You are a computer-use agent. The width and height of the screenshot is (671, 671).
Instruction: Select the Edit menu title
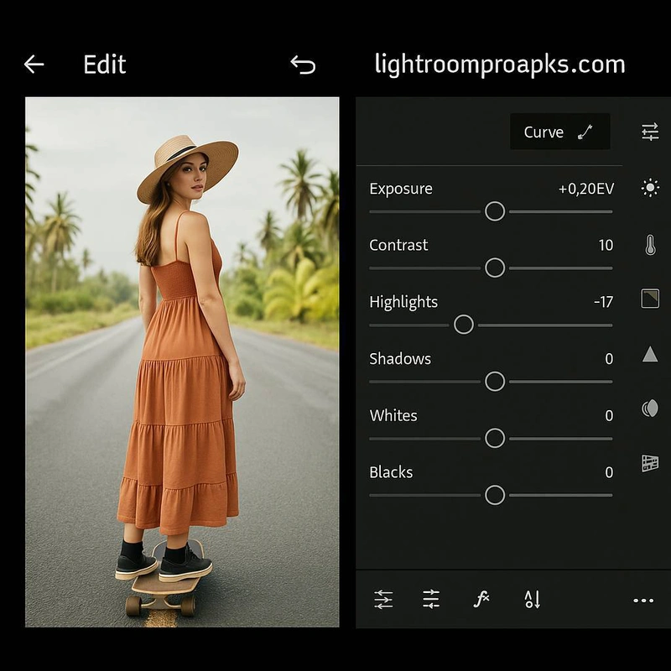(x=104, y=64)
